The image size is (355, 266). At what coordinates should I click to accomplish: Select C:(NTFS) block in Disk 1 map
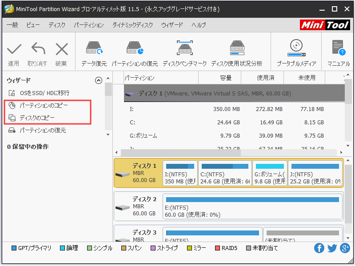(x=225, y=173)
